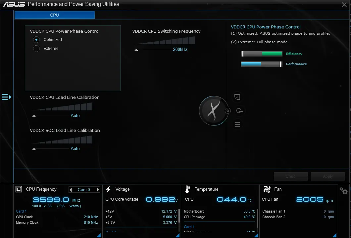This screenshot has height=238, width=351.
Task: Expand the Temperature panel corner triangle
Action: [x=256, y=235]
